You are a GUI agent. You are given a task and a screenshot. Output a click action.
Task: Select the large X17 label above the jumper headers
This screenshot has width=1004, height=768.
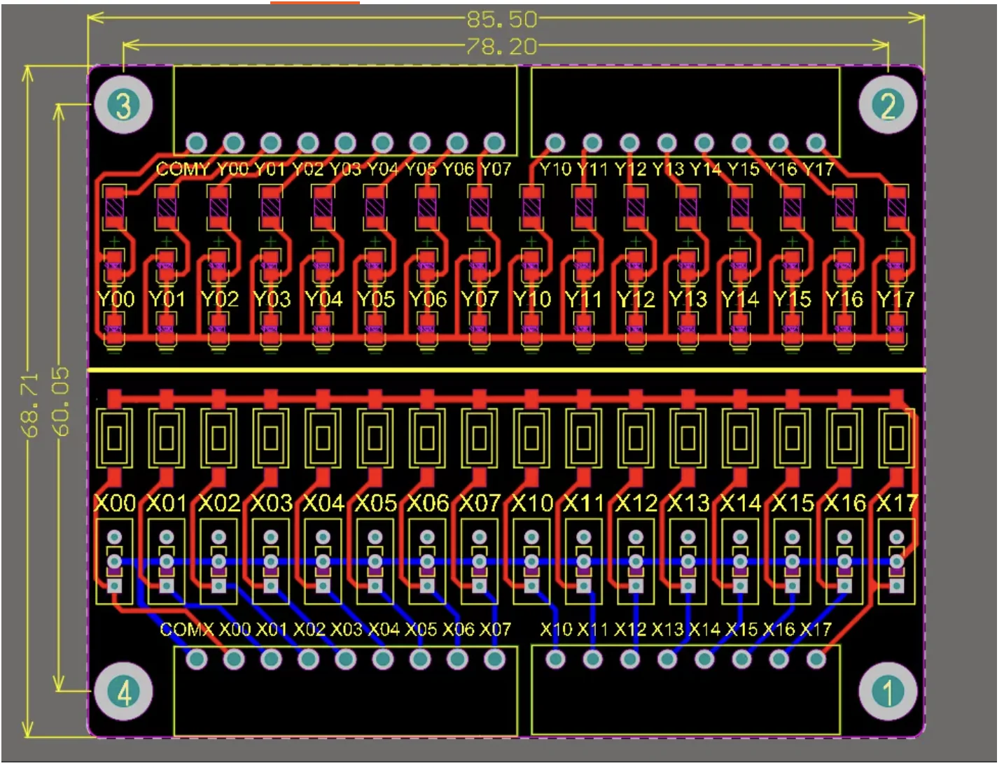pos(897,503)
